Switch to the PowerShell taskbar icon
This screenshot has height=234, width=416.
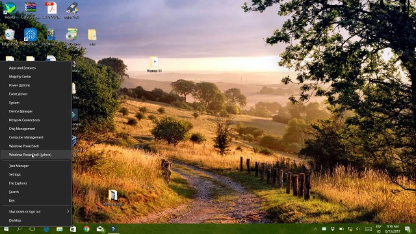pos(114,229)
